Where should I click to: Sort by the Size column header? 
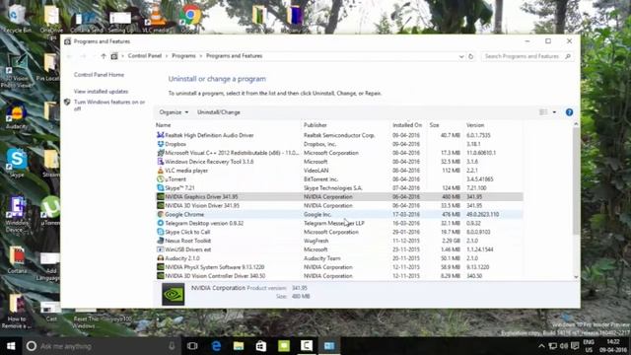coord(445,125)
